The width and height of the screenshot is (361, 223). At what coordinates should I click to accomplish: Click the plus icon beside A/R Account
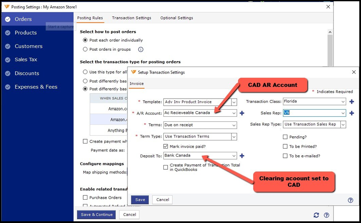click(x=242, y=113)
